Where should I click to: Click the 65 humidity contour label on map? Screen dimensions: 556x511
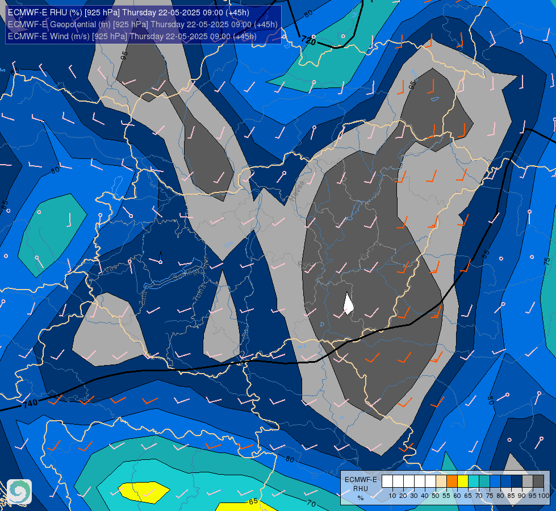click(253, 501)
